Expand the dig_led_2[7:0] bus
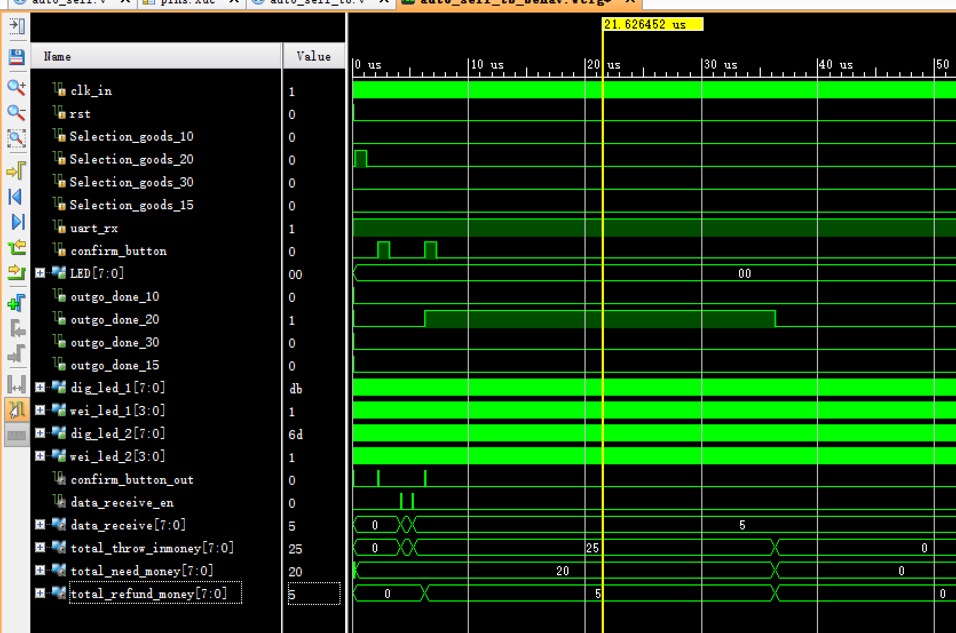The image size is (956, 633). coord(39,433)
